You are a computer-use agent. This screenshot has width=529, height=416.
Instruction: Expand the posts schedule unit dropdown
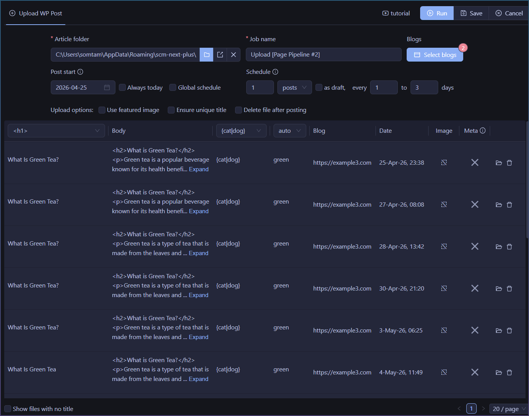tap(294, 88)
